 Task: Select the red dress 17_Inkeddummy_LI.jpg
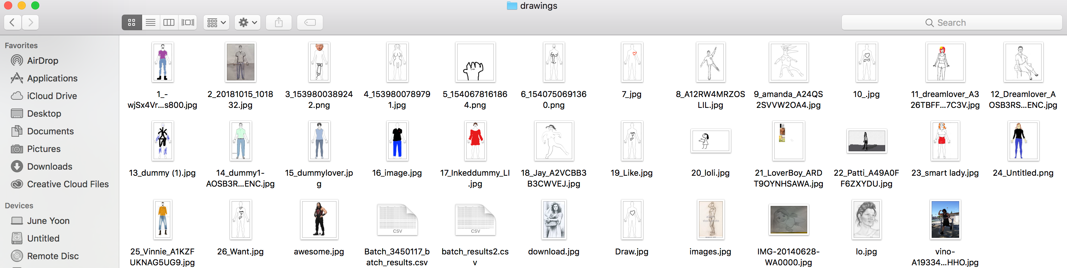click(475, 141)
